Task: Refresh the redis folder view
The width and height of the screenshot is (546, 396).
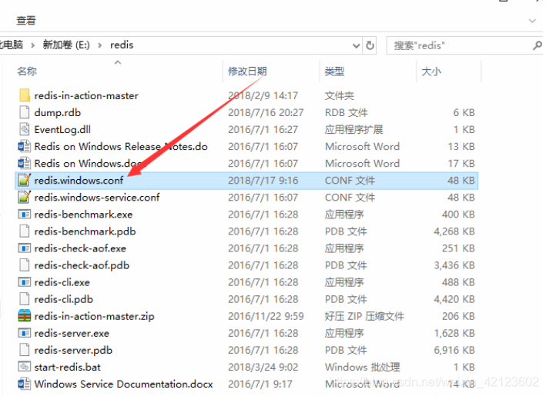Action: (x=370, y=45)
